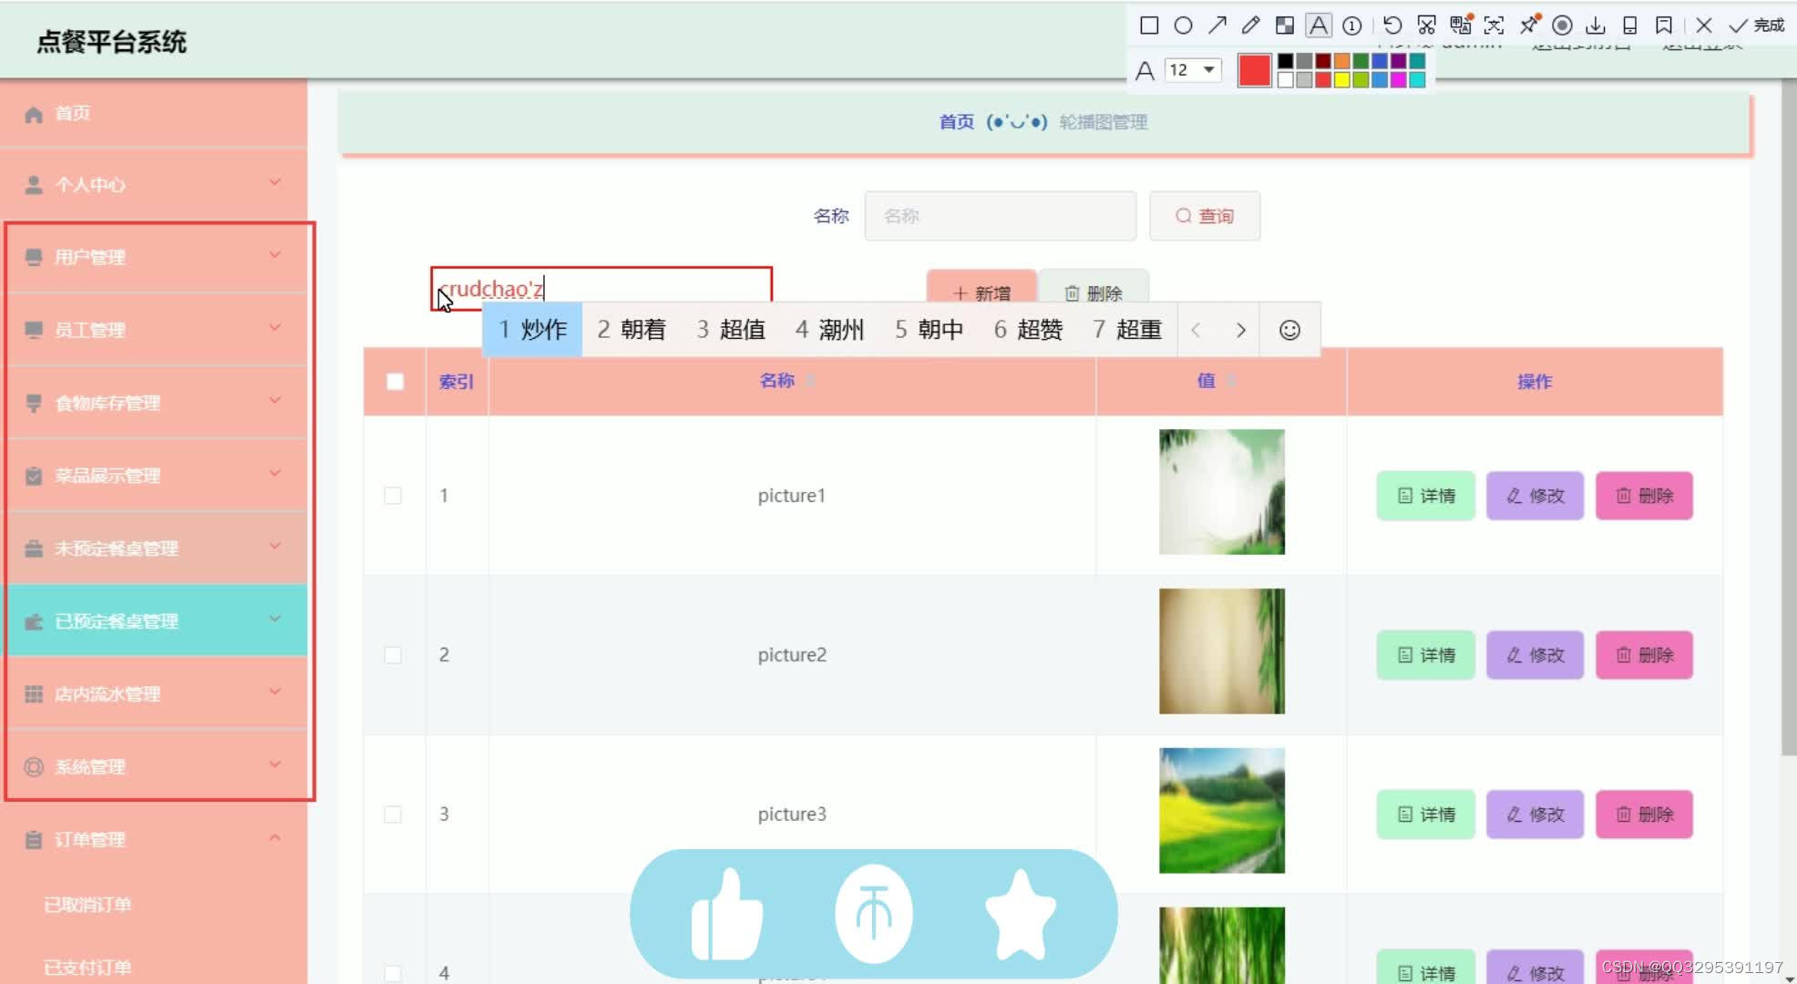Open the IME emoji panel
1797x984 pixels.
(x=1289, y=330)
